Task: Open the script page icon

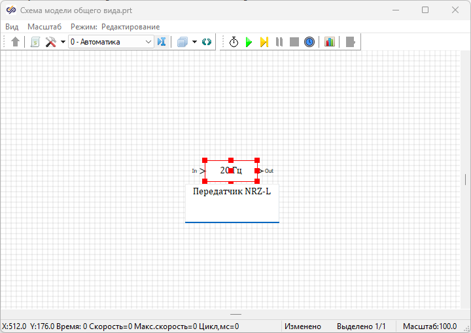Action: (35, 42)
